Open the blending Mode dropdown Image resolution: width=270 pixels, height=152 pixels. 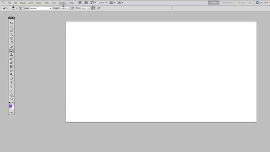pos(41,8)
